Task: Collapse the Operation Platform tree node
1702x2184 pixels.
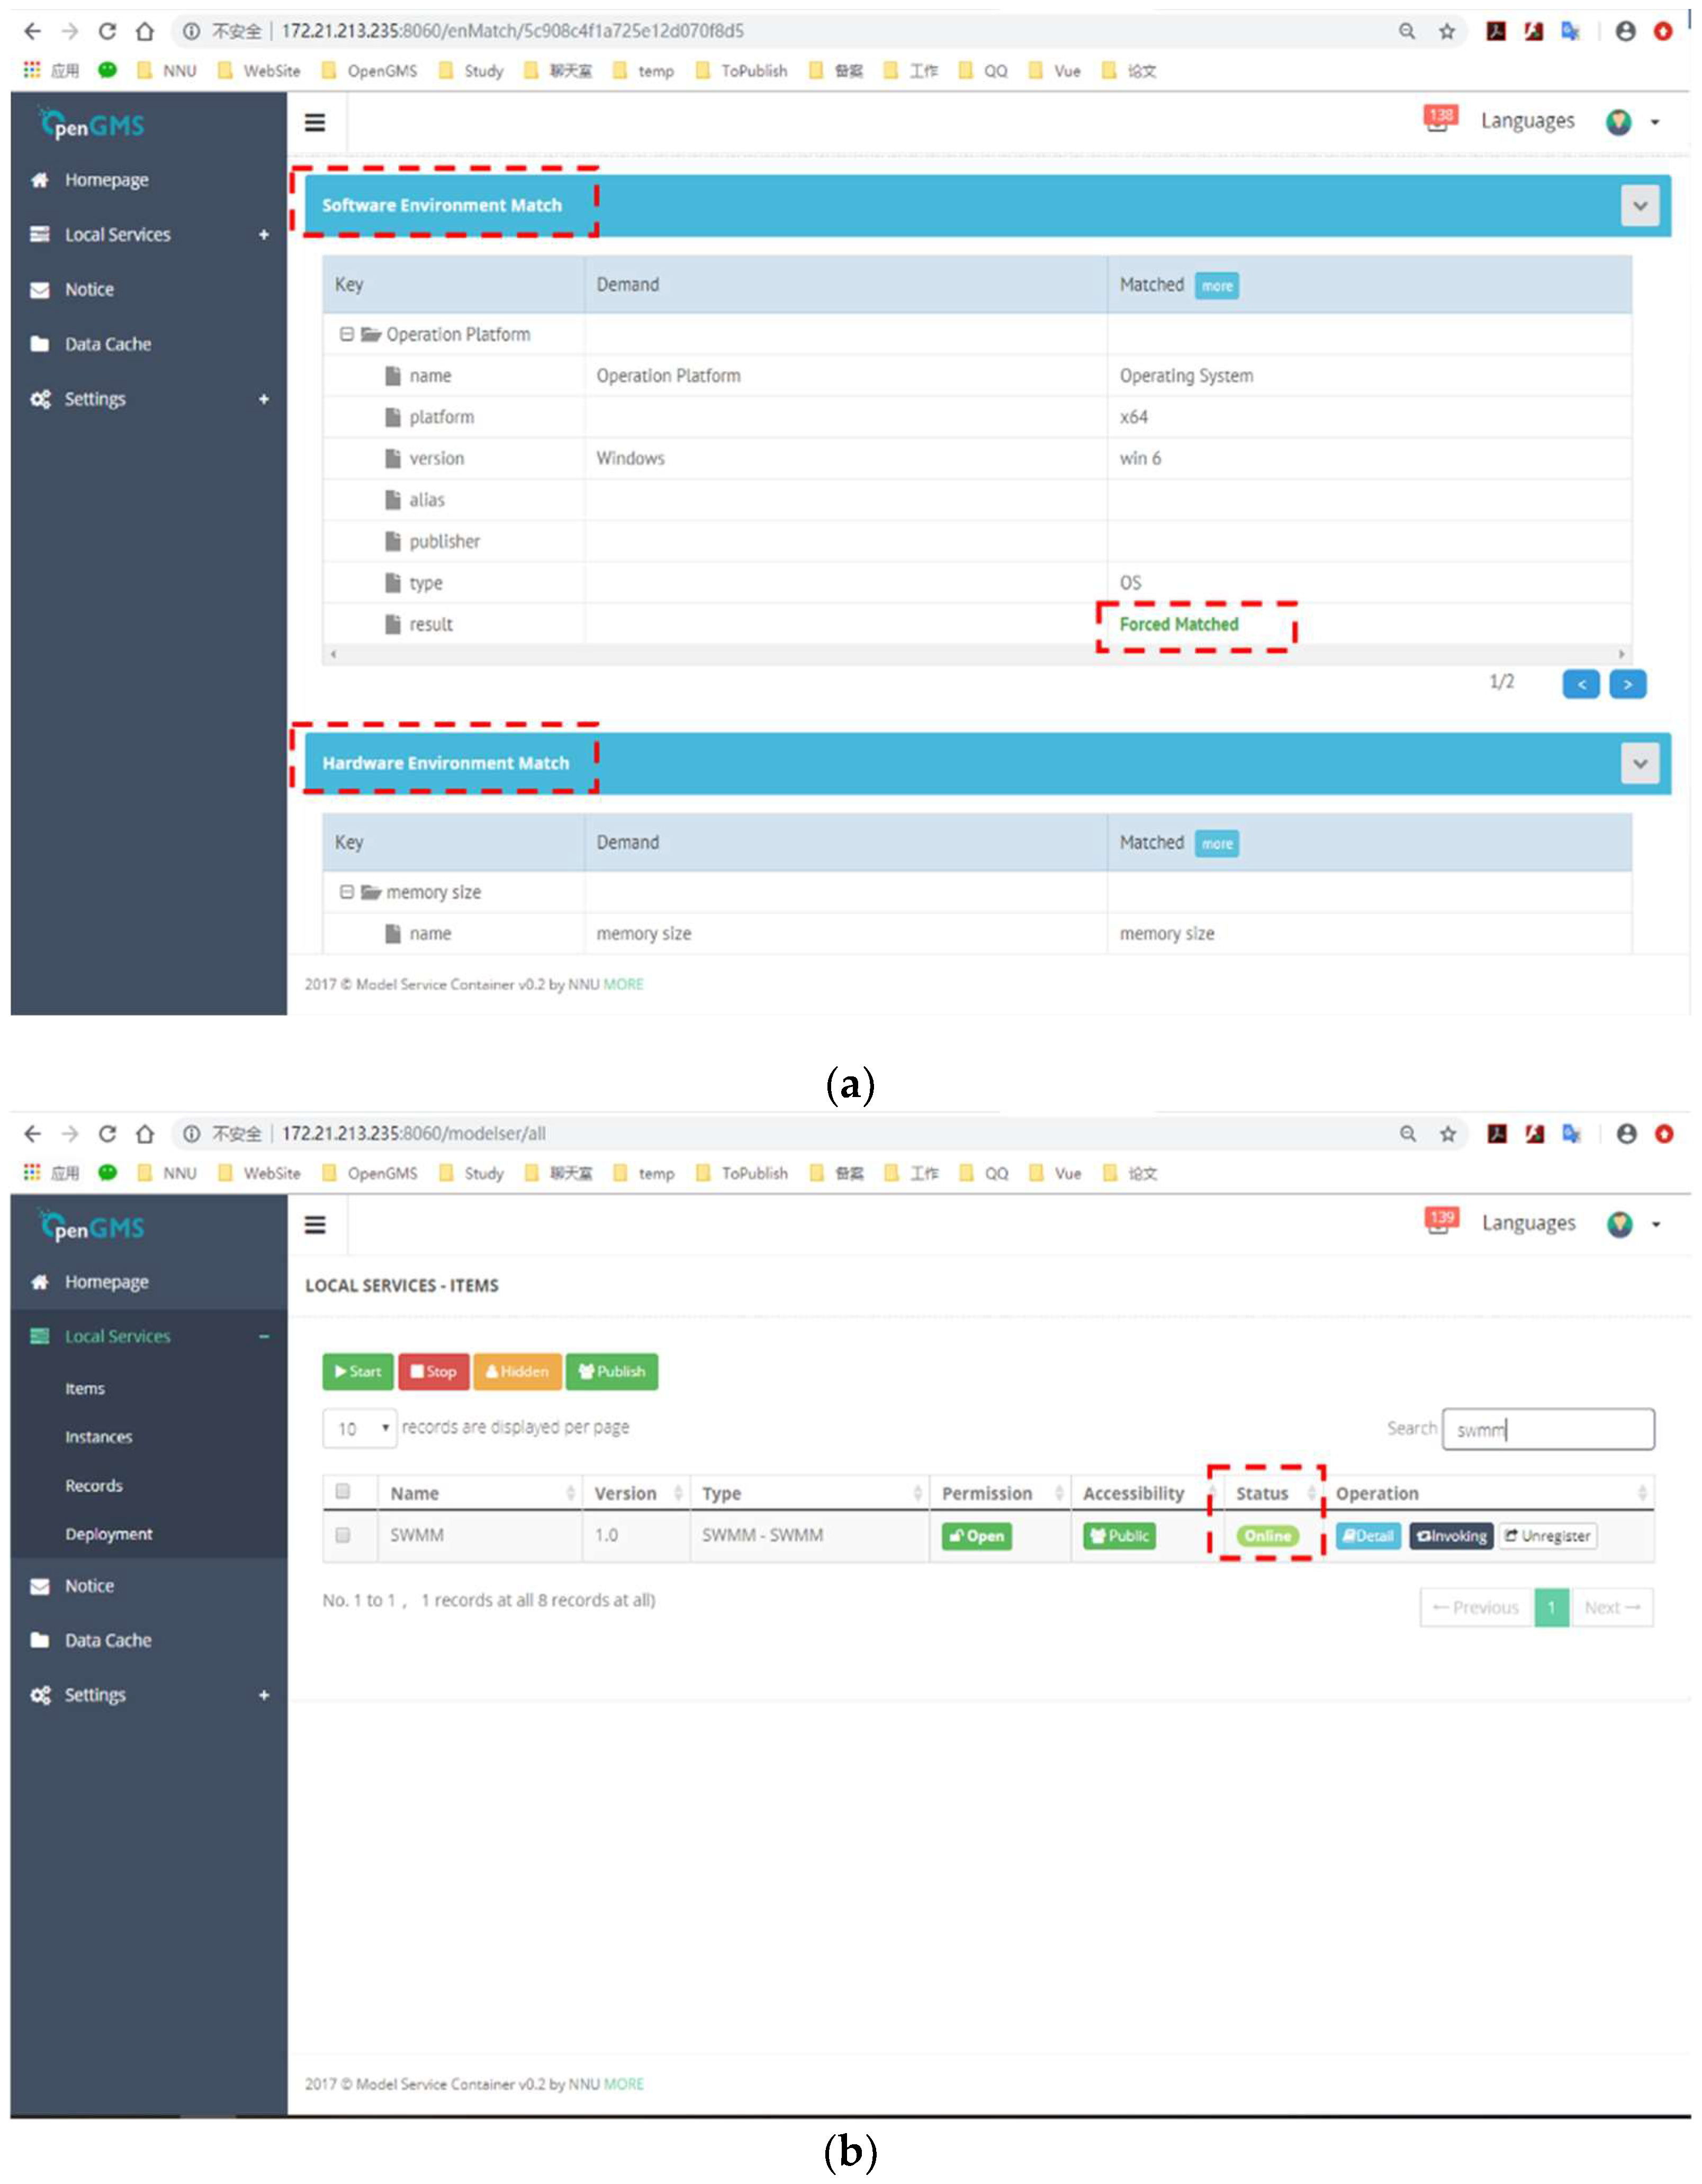Action: click(x=347, y=334)
